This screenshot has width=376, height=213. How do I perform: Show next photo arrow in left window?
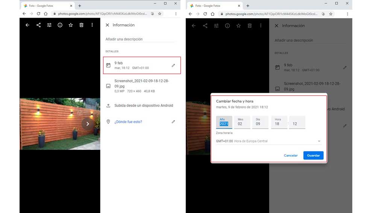point(88,124)
